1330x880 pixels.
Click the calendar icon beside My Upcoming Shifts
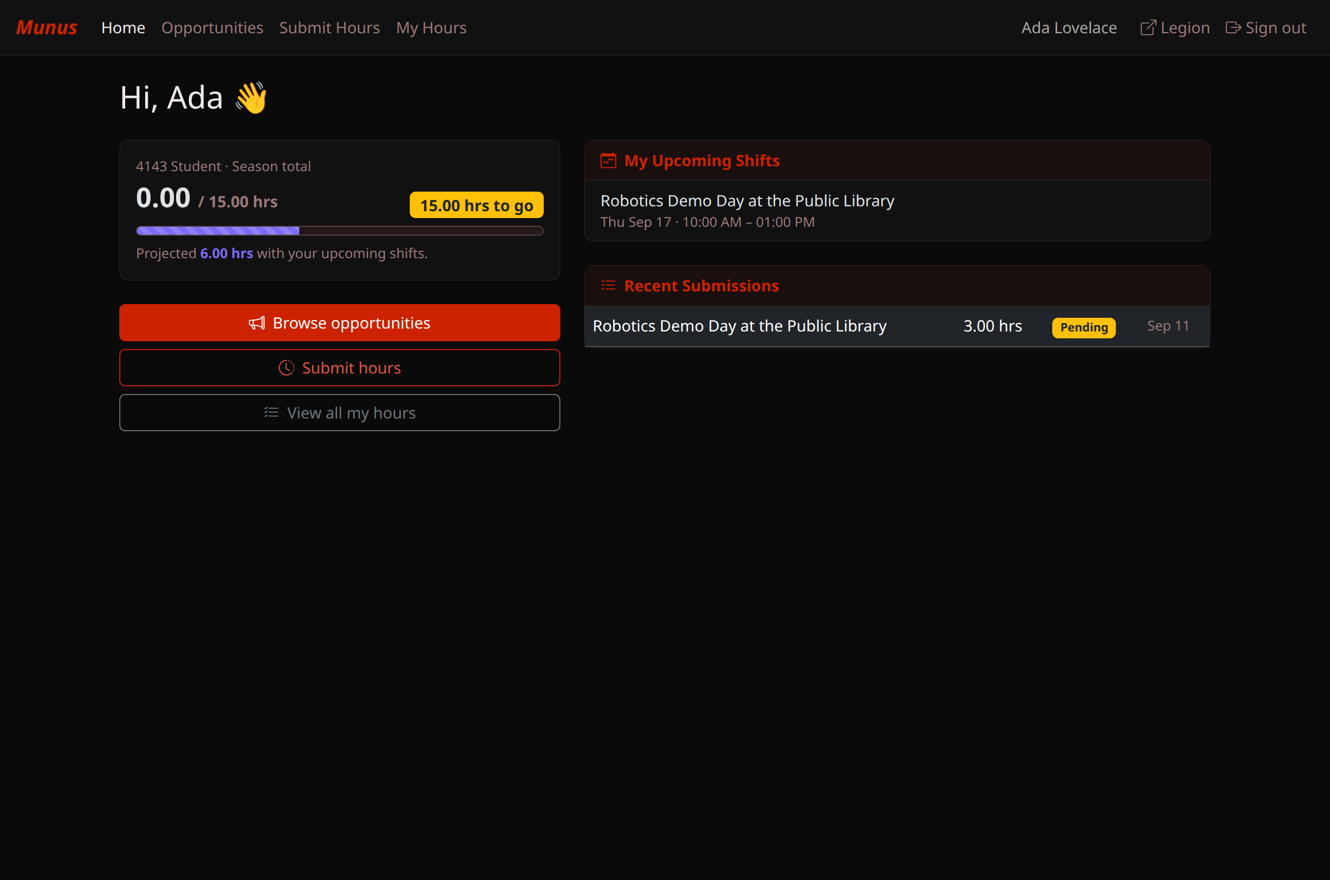[x=608, y=160]
